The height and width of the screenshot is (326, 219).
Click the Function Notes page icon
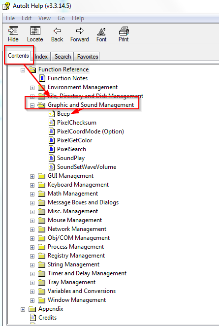tap(42, 78)
